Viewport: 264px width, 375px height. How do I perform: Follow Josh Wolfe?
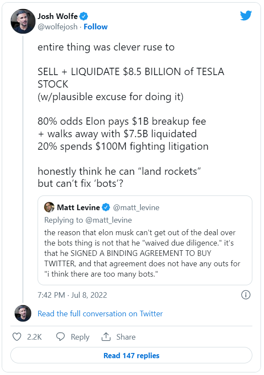pyautogui.click(x=95, y=26)
